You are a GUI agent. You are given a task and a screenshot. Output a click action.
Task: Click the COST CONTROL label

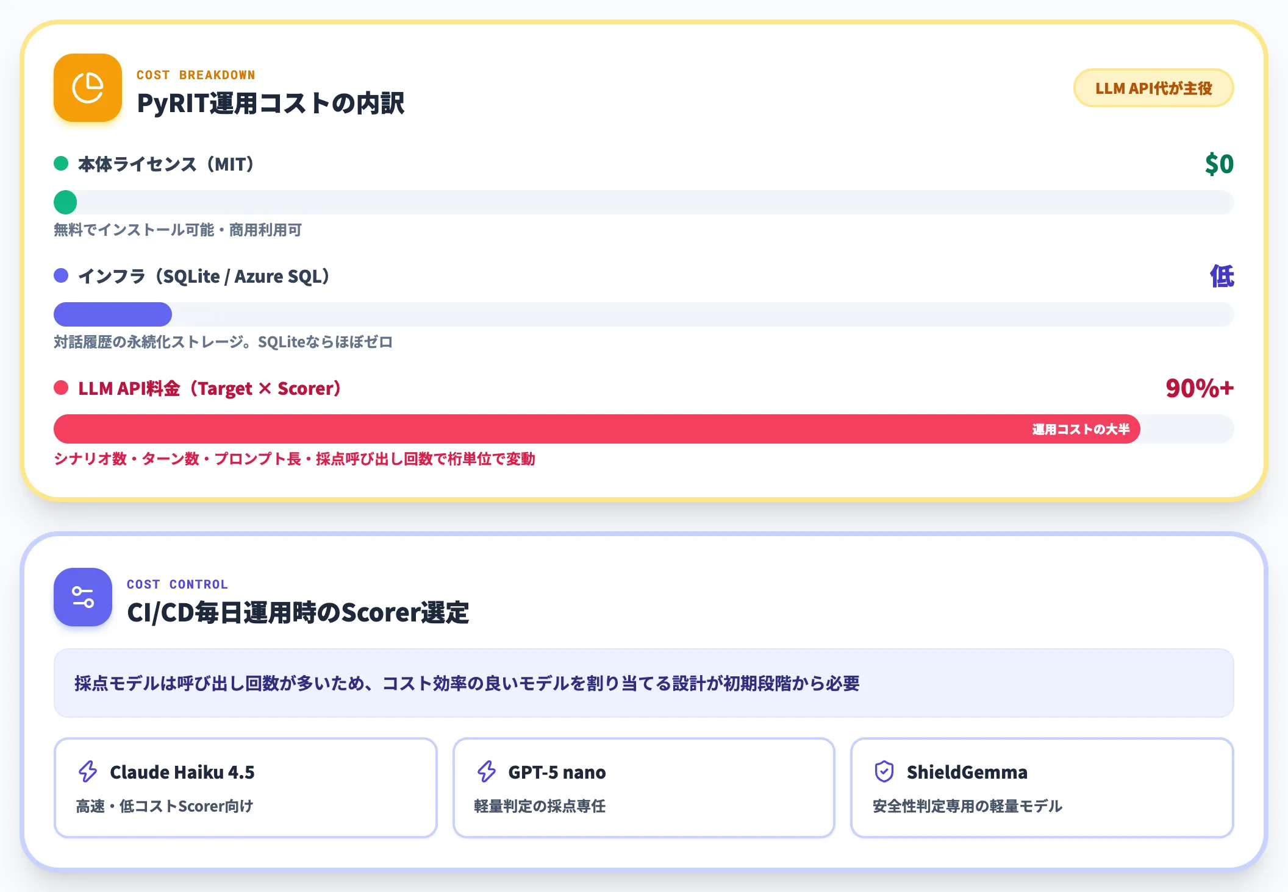click(177, 584)
